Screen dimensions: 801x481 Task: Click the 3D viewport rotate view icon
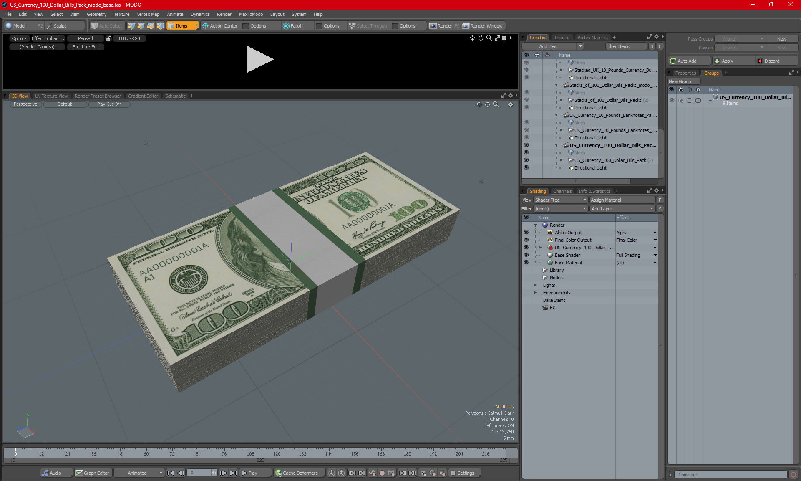[487, 104]
